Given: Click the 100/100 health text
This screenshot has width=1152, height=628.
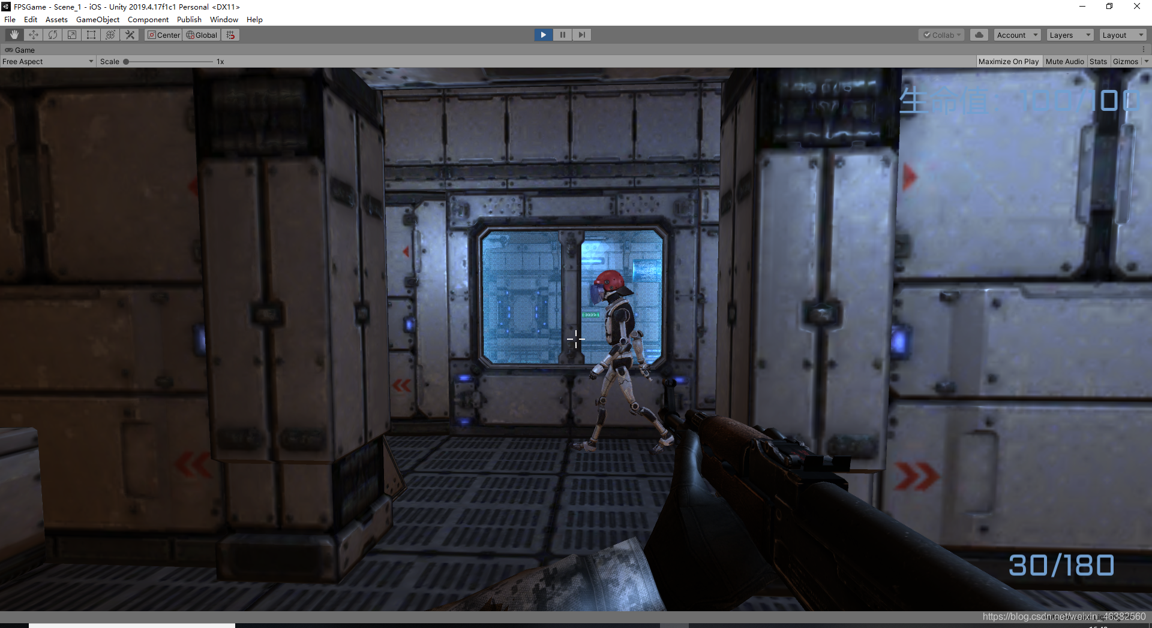Looking at the screenshot, I should click(1080, 101).
